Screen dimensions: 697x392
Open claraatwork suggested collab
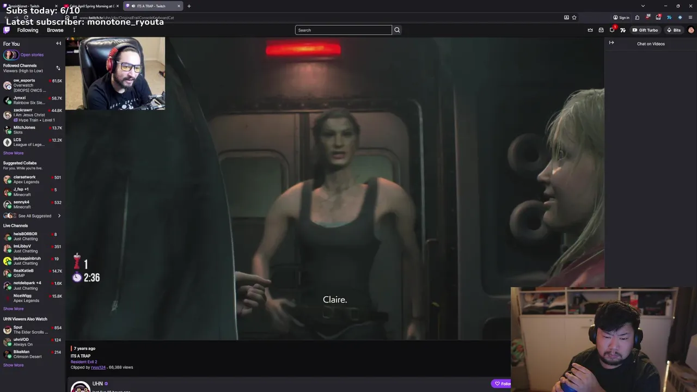[x=33, y=179]
